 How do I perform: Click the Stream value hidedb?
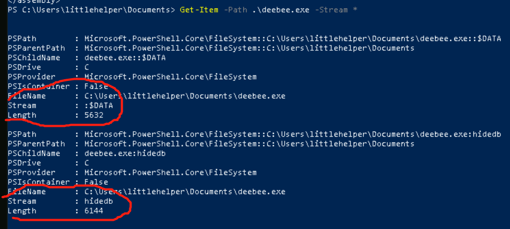(96, 201)
